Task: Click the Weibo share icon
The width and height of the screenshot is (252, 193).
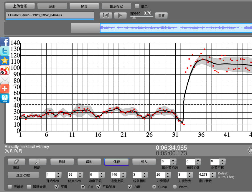Action: 5,70
